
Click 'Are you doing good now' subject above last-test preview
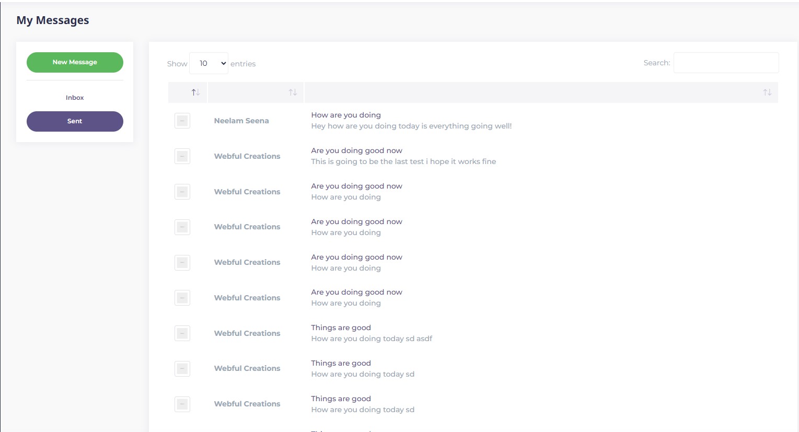point(356,150)
